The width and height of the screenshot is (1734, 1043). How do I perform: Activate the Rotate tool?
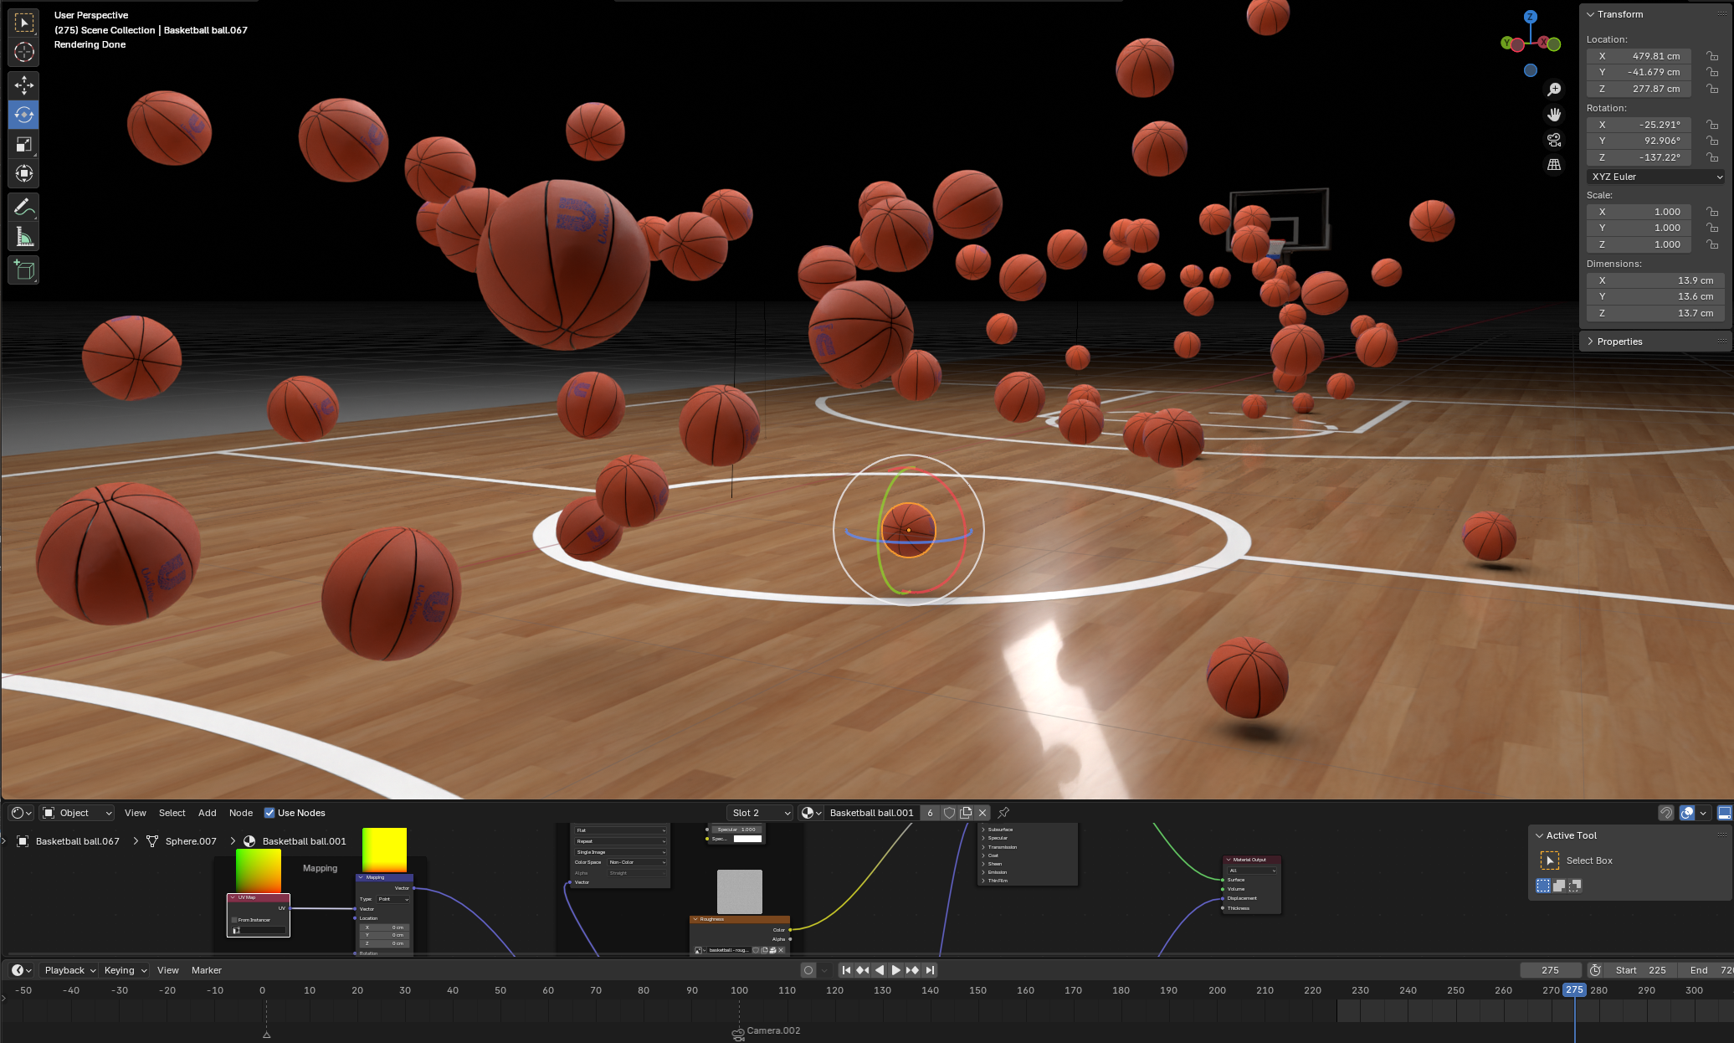[x=23, y=115]
